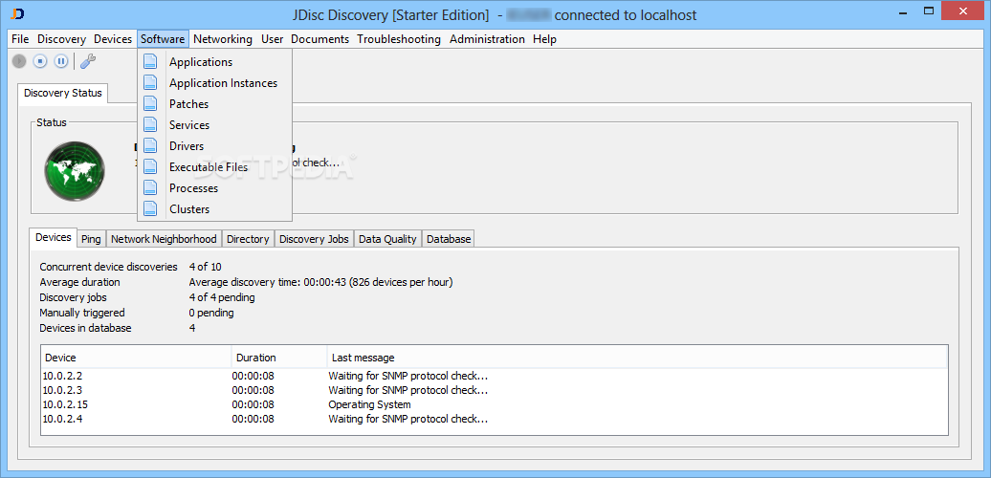Select Drivers in the Software menu

(214, 146)
